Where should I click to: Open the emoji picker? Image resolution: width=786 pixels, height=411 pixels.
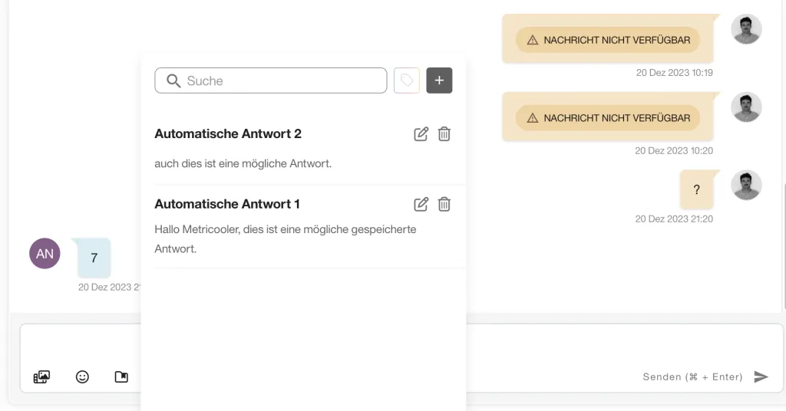coord(82,376)
